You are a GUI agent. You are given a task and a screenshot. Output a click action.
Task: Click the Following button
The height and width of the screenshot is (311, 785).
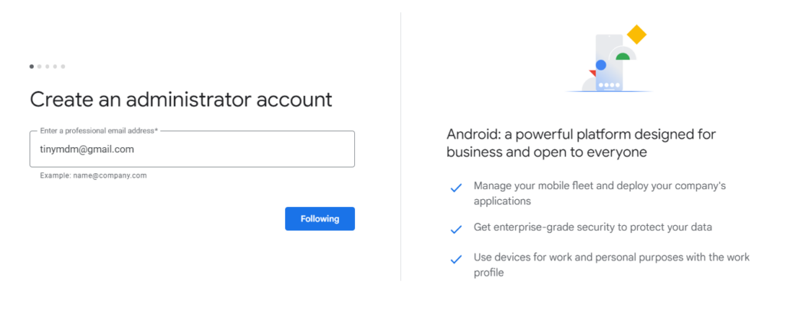coord(320,218)
